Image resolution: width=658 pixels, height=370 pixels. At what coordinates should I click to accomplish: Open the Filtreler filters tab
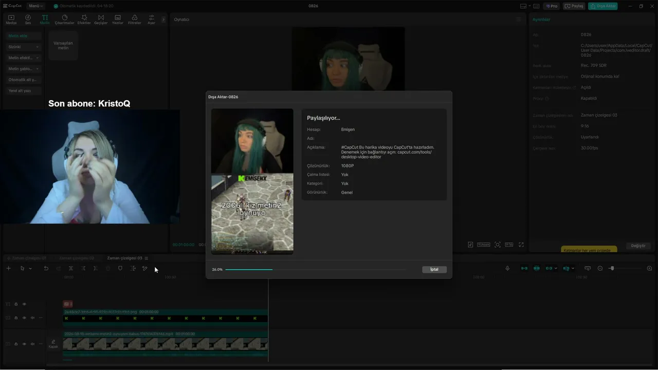(134, 20)
